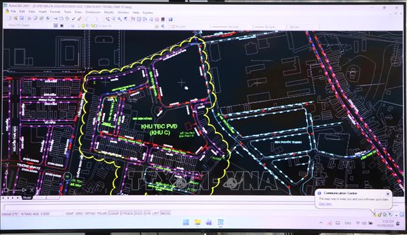The width and height of the screenshot is (407, 235).
Task: Open the Draw menu
Action: tap(78, 12)
